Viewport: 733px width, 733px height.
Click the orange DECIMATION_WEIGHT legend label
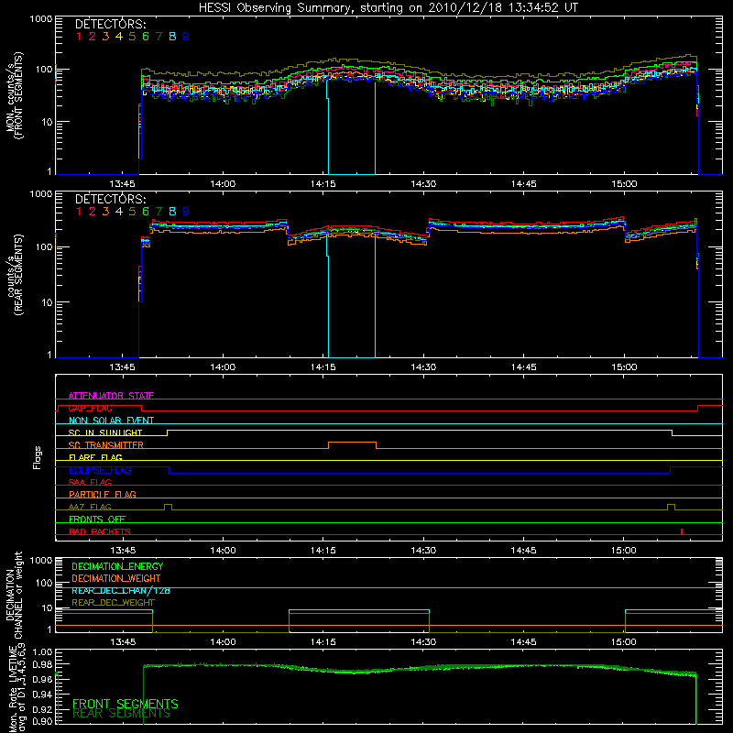click(x=116, y=578)
